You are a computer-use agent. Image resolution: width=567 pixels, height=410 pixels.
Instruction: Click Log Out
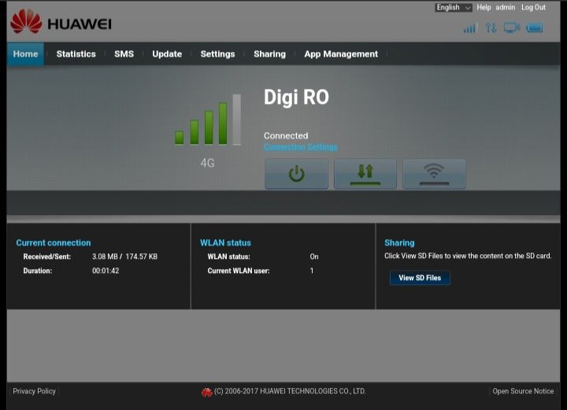coord(533,8)
